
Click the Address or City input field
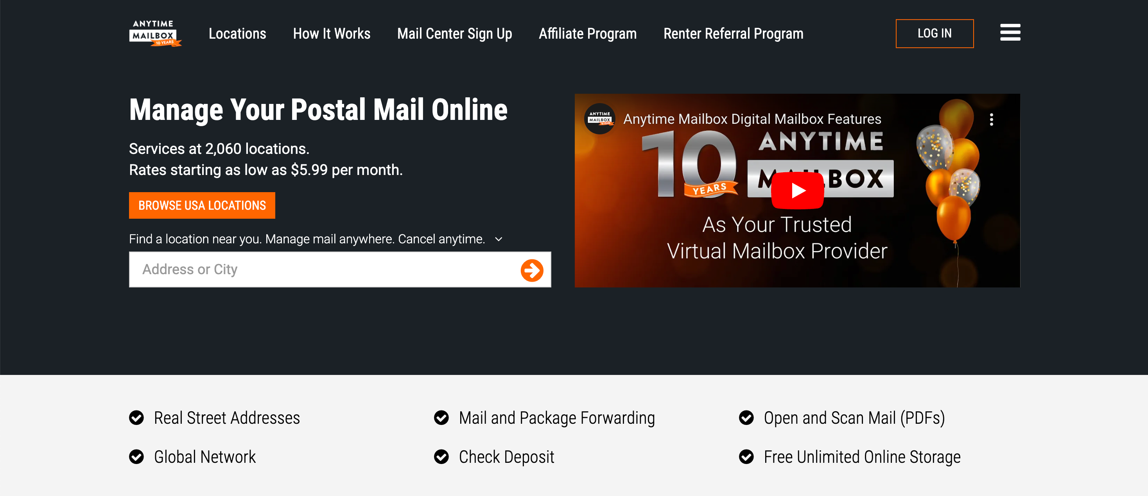tap(312, 269)
